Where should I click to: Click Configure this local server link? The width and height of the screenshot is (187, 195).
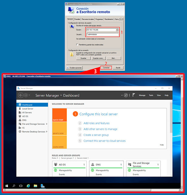[98, 114]
